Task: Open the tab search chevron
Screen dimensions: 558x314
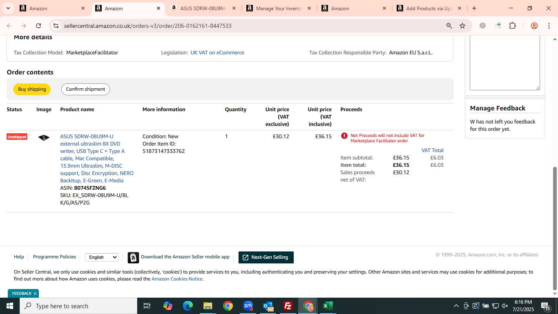Action: coord(8,8)
